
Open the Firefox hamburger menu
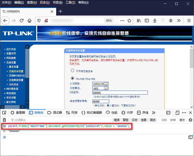189,21
